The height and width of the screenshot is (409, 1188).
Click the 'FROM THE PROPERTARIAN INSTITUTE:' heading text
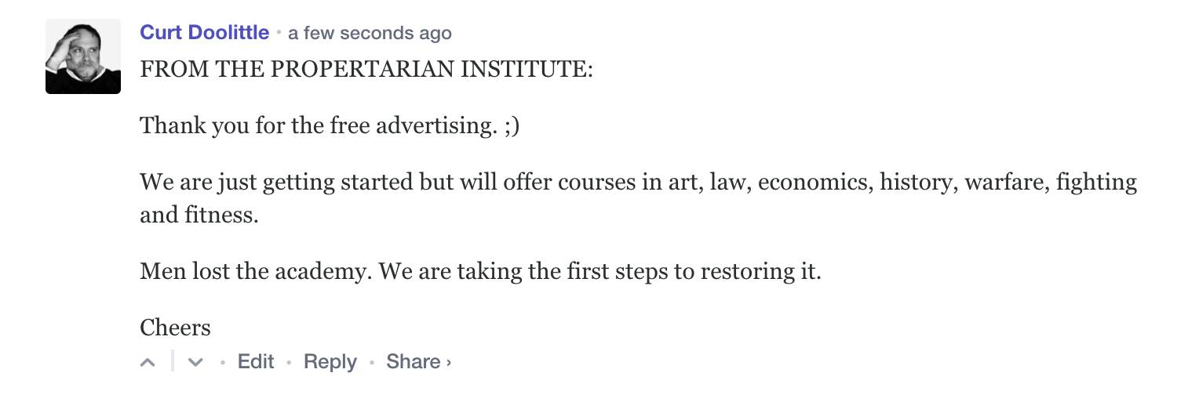[366, 69]
